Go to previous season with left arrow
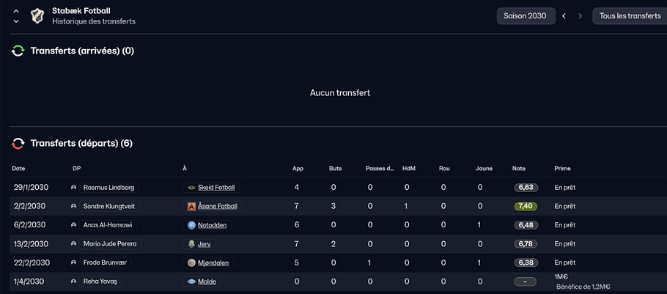 (564, 16)
